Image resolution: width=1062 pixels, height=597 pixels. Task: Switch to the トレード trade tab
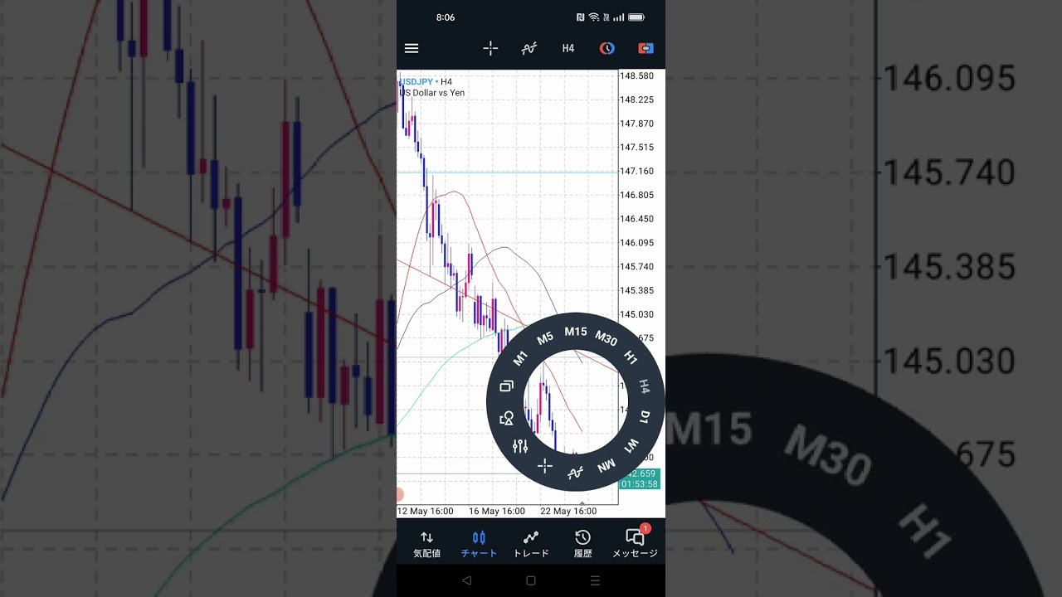coord(531,544)
